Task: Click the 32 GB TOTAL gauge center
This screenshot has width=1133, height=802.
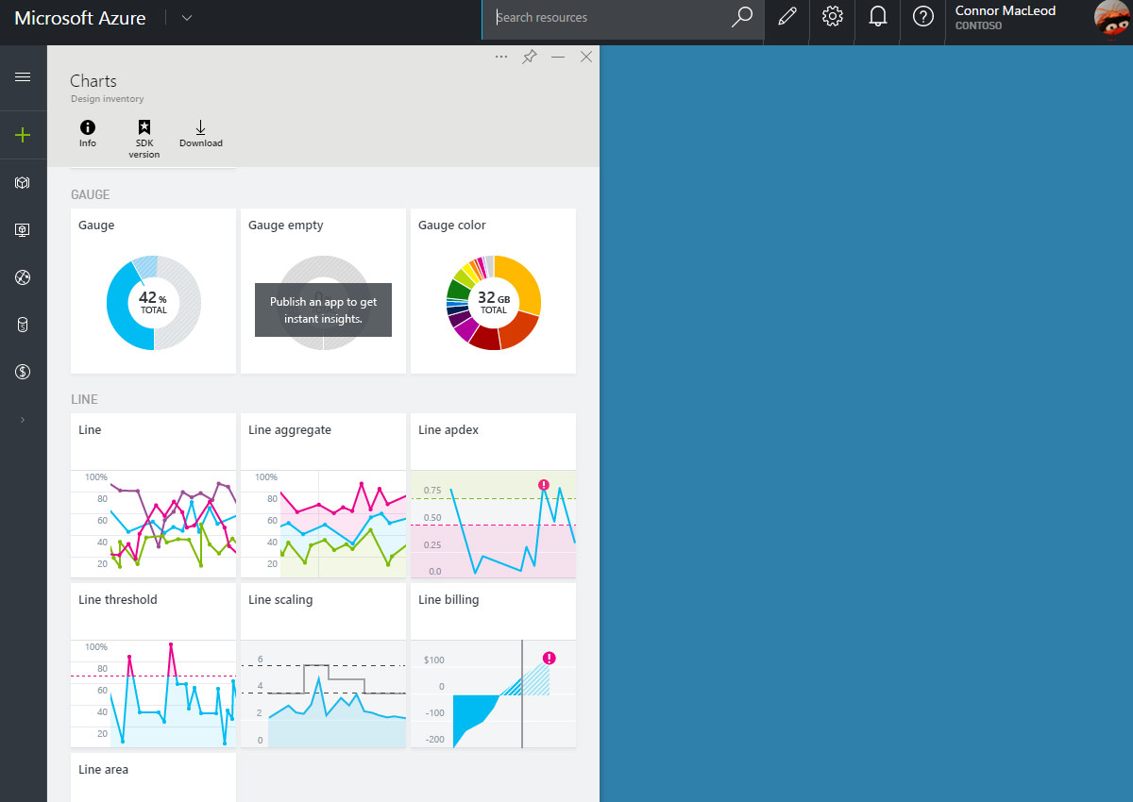Action: click(493, 303)
